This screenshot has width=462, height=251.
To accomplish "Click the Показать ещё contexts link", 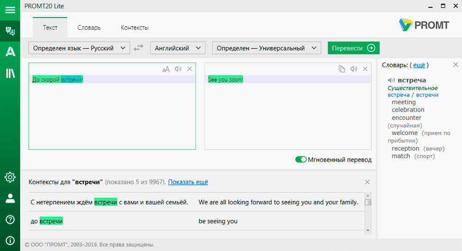I will (188, 182).
